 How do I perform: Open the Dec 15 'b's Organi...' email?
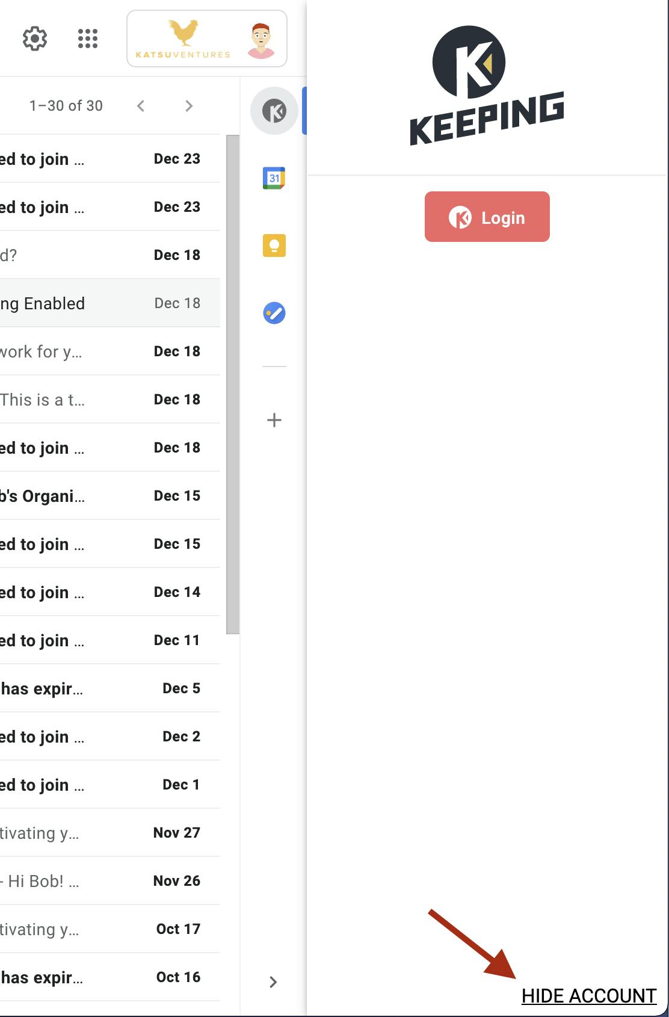click(110, 496)
